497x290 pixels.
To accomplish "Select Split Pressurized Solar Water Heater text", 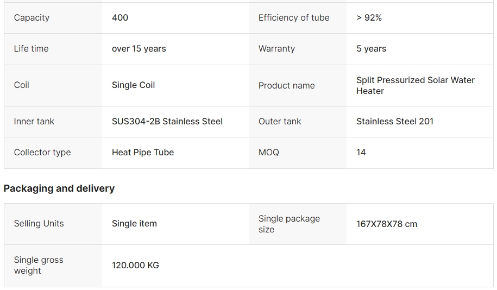I will (x=415, y=85).
